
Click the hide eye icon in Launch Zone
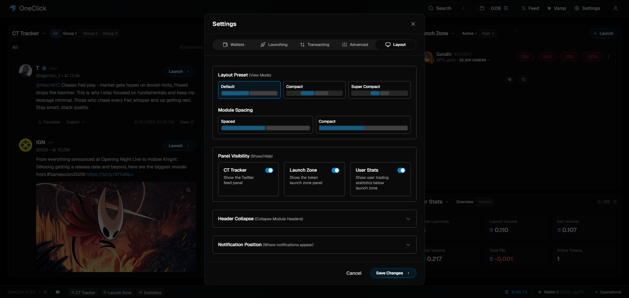tap(510, 79)
